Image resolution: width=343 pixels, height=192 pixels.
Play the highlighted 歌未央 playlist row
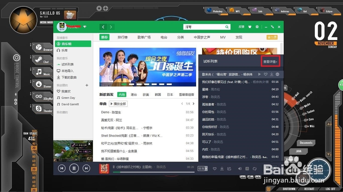pyautogui.click(x=259, y=74)
